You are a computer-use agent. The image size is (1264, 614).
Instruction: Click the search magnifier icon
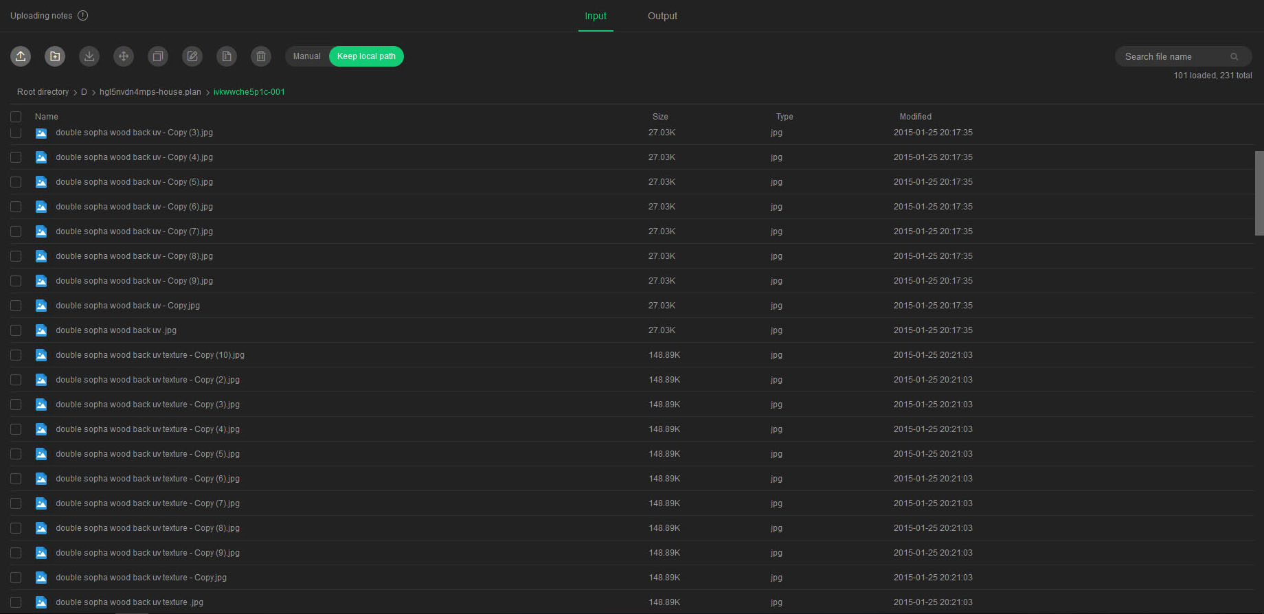click(1234, 57)
